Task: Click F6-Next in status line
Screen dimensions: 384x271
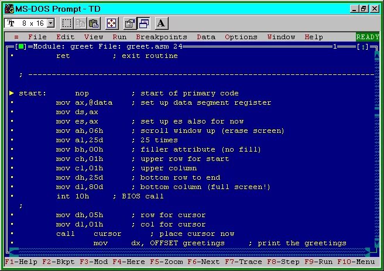Action: 204,262
